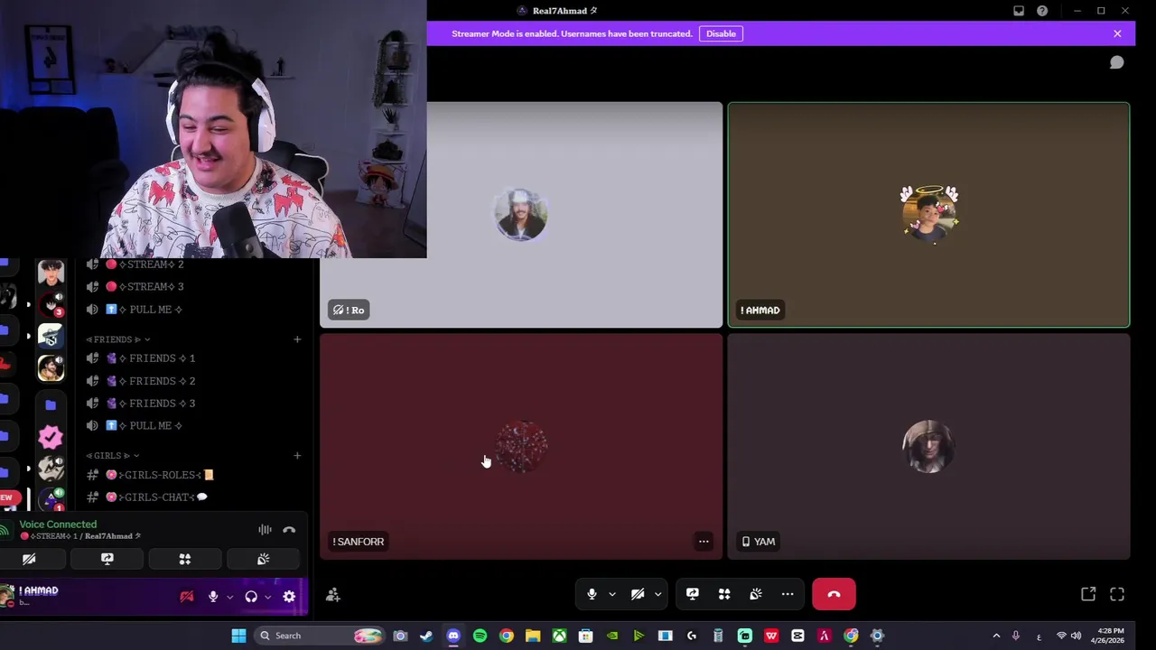Open microphone input options arrow in call bar
This screenshot has height=650, width=1156.
click(x=612, y=594)
